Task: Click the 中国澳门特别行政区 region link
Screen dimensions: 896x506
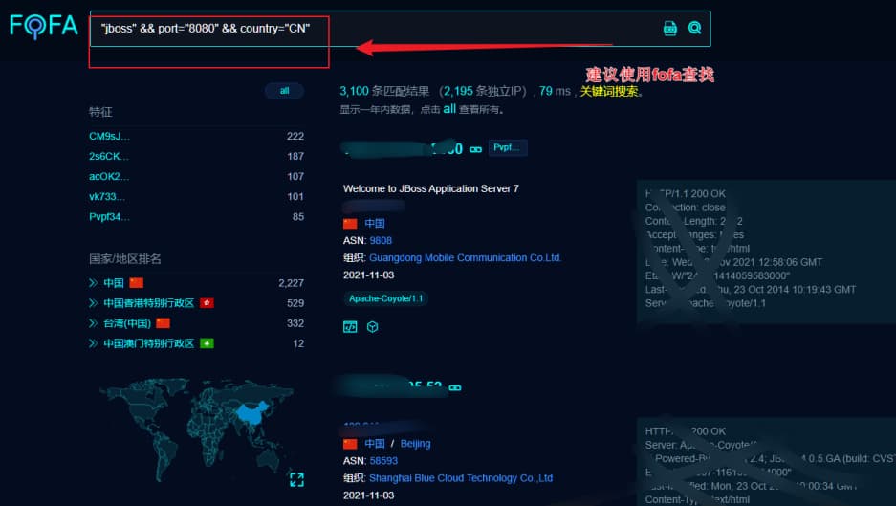Action: click(x=148, y=343)
